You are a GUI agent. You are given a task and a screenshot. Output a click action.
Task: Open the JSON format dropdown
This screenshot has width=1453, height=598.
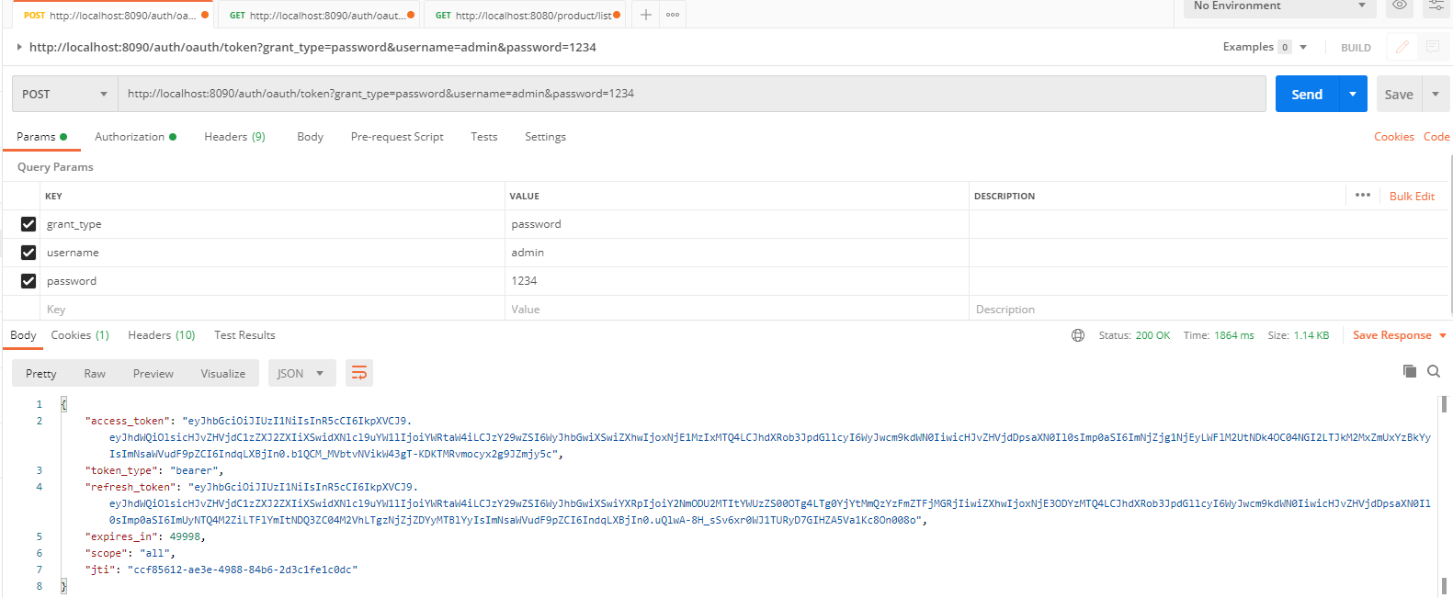pos(301,373)
